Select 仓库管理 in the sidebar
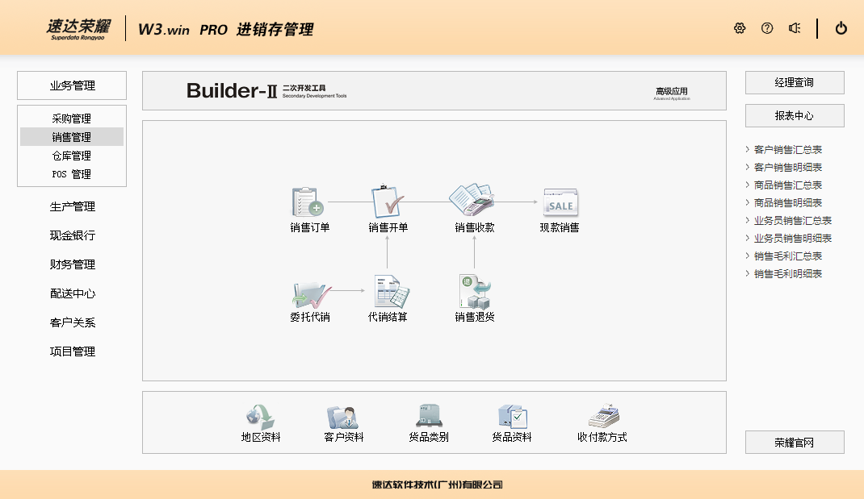The height and width of the screenshot is (499, 864). coord(72,156)
